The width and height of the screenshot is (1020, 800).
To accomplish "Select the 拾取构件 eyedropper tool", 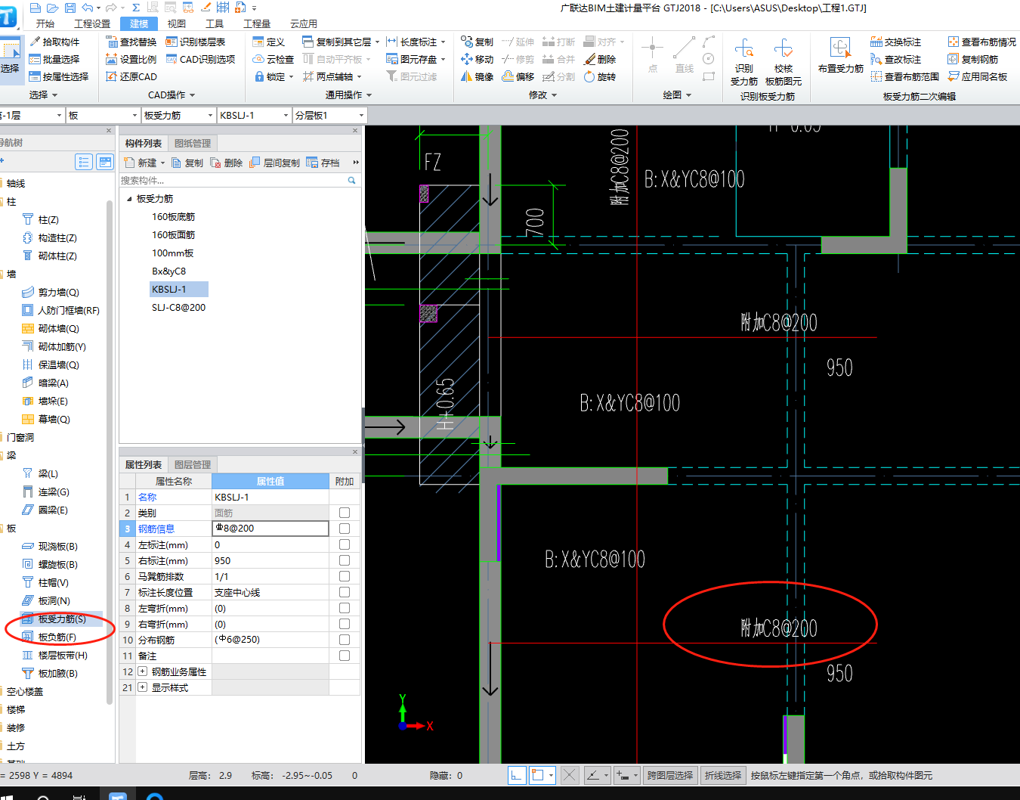I will tap(54, 42).
